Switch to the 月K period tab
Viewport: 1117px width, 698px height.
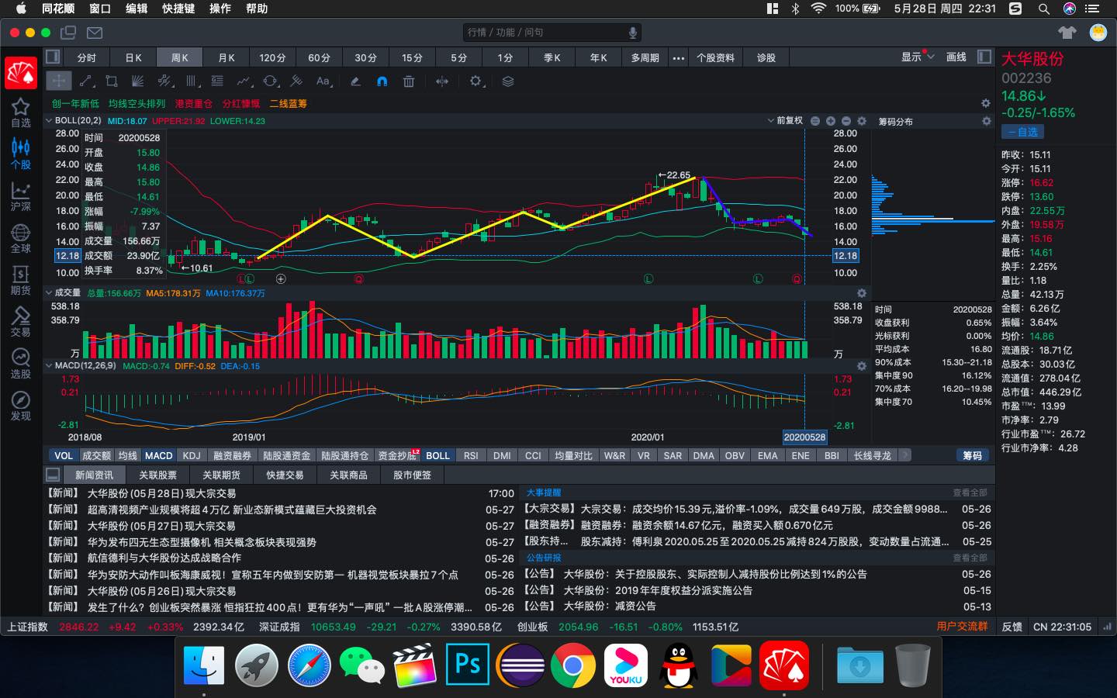(x=227, y=57)
